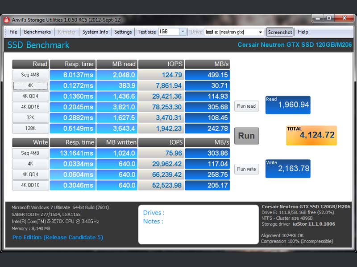Click the Drives and Notes text box
The width and height of the screenshot is (357, 267).
click(x=198, y=225)
